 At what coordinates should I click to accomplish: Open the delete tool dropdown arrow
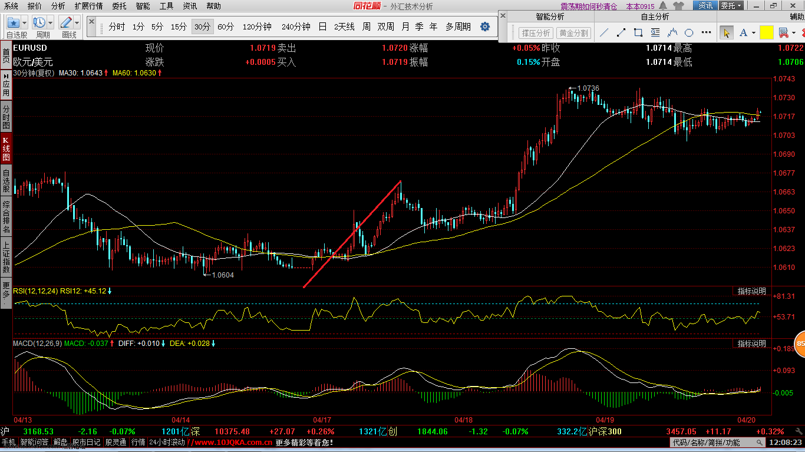tap(794, 33)
